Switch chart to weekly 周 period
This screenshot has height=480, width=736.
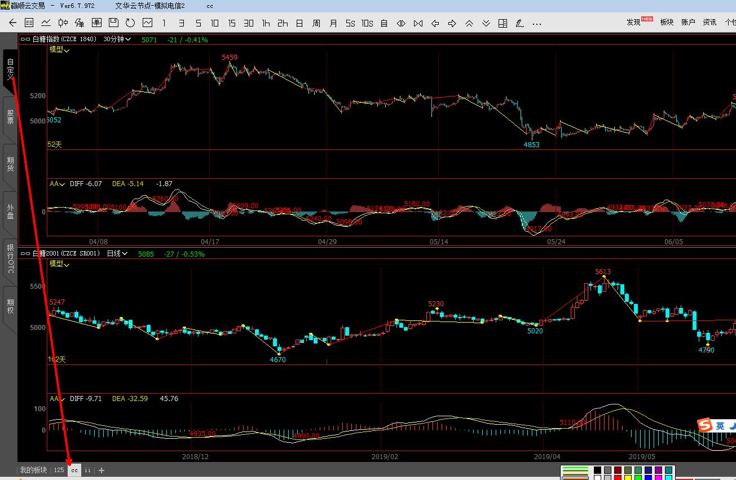point(316,23)
